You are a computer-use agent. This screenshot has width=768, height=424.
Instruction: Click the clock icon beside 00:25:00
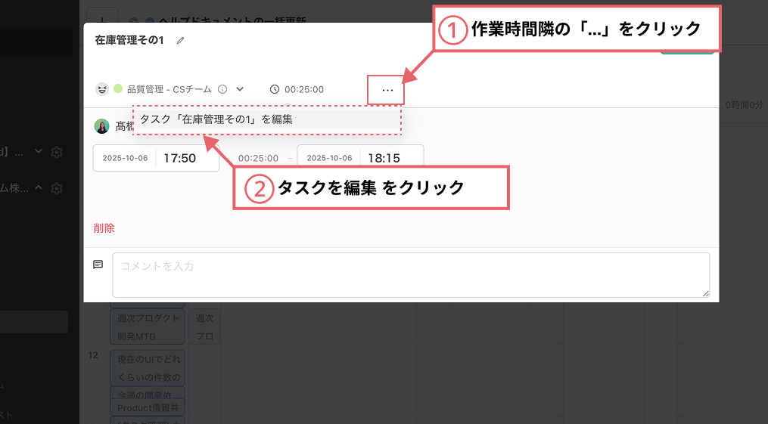(275, 89)
